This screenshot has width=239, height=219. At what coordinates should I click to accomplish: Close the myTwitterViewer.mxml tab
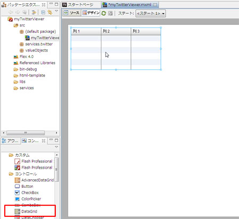(155, 5)
